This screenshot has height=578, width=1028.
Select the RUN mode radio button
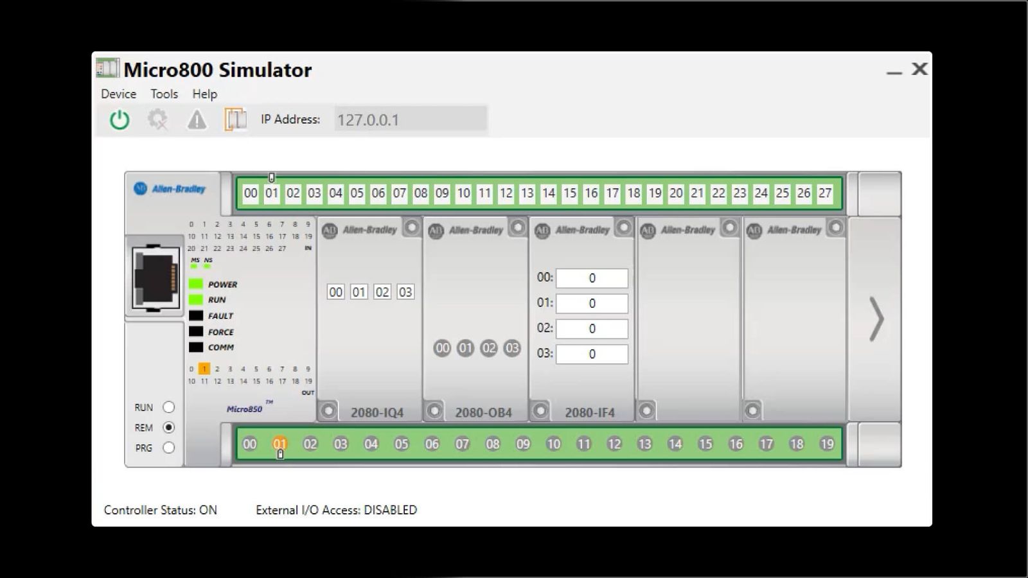pos(168,407)
